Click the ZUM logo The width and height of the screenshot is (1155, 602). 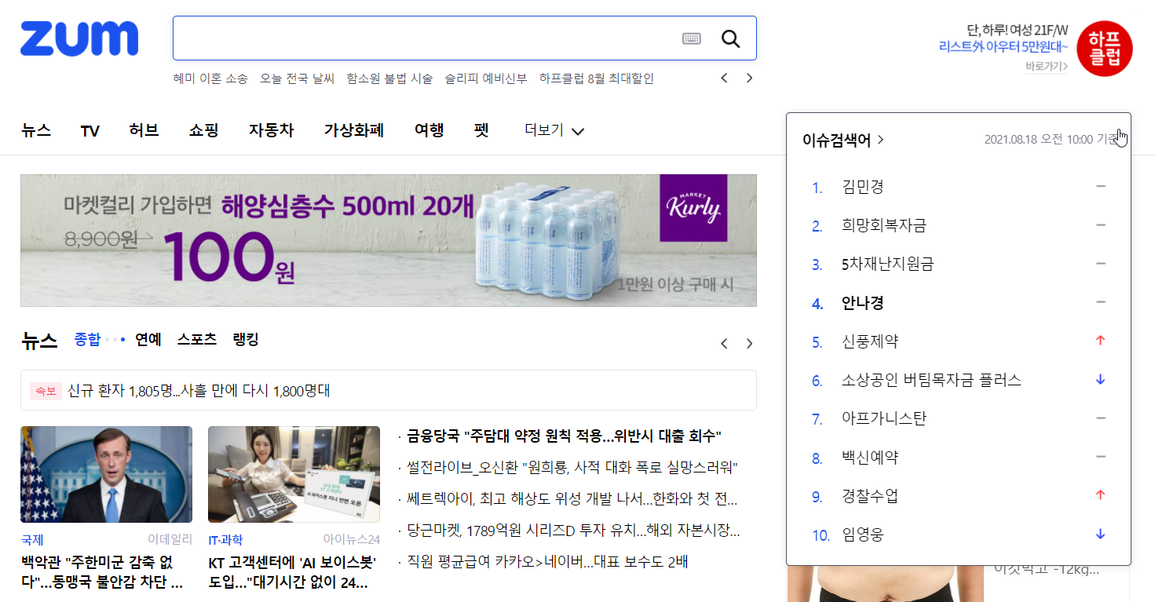click(79, 38)
